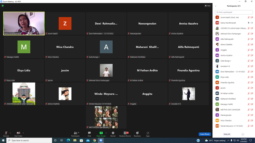
Task: Select zoom baa03 avatar in participant list
Action: click(x=217, y=17)
